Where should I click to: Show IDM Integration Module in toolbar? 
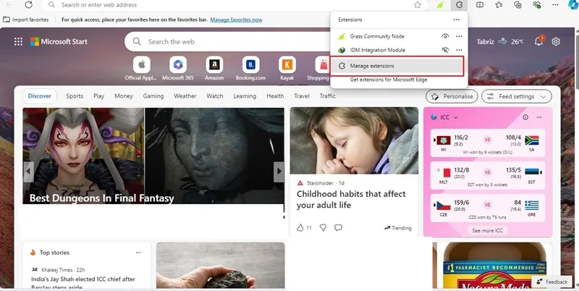pos(445,50)
